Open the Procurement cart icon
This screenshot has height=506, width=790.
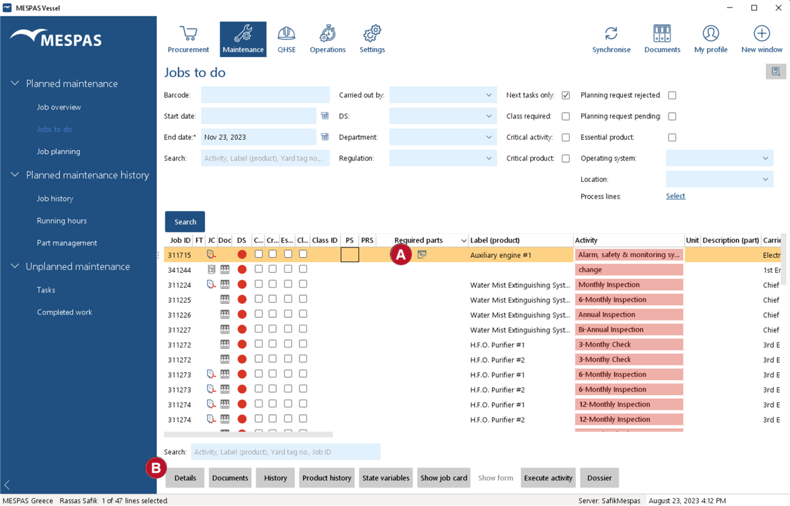click(x=188, y=33)
